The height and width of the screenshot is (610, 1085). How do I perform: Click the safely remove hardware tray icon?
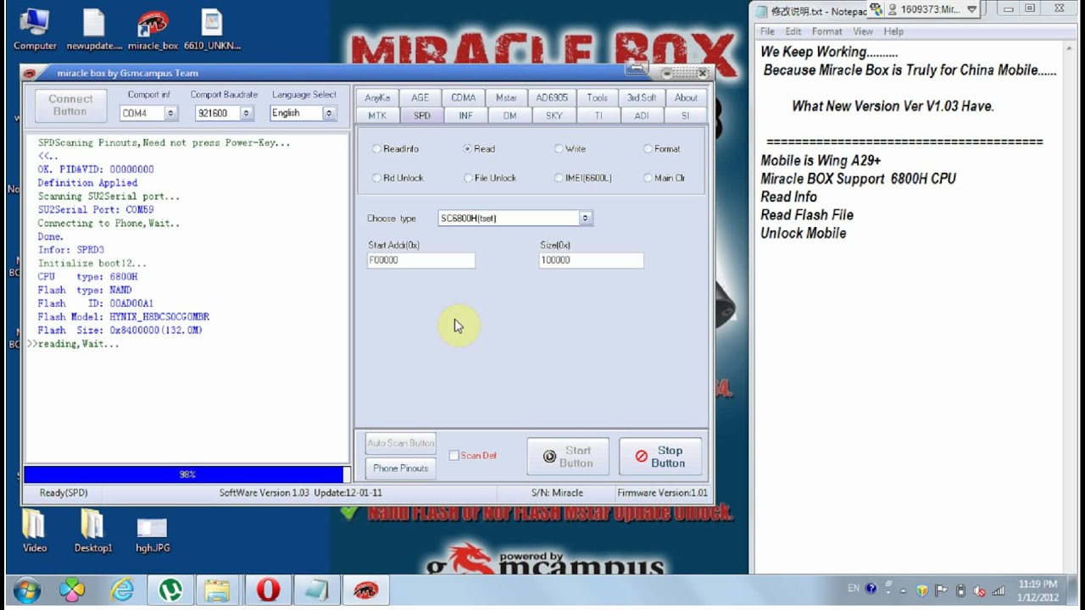(960, 591)
